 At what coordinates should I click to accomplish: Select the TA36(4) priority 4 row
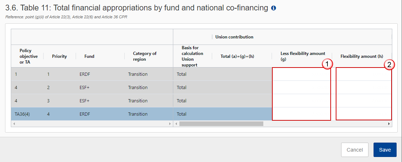[92, 114]
